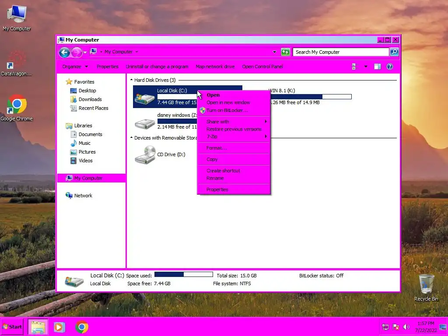Collapse the Hard Disk Drives group
This screenshot has width=448, height=336.
(x=131, y=80)
